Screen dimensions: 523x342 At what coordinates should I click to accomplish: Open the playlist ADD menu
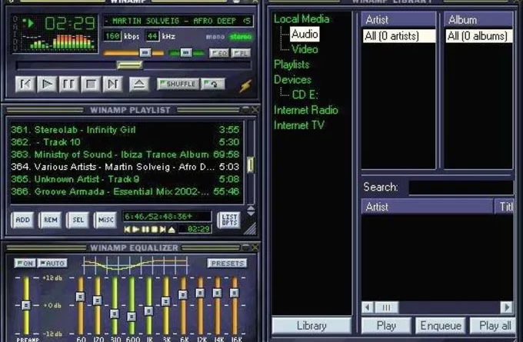22,220
